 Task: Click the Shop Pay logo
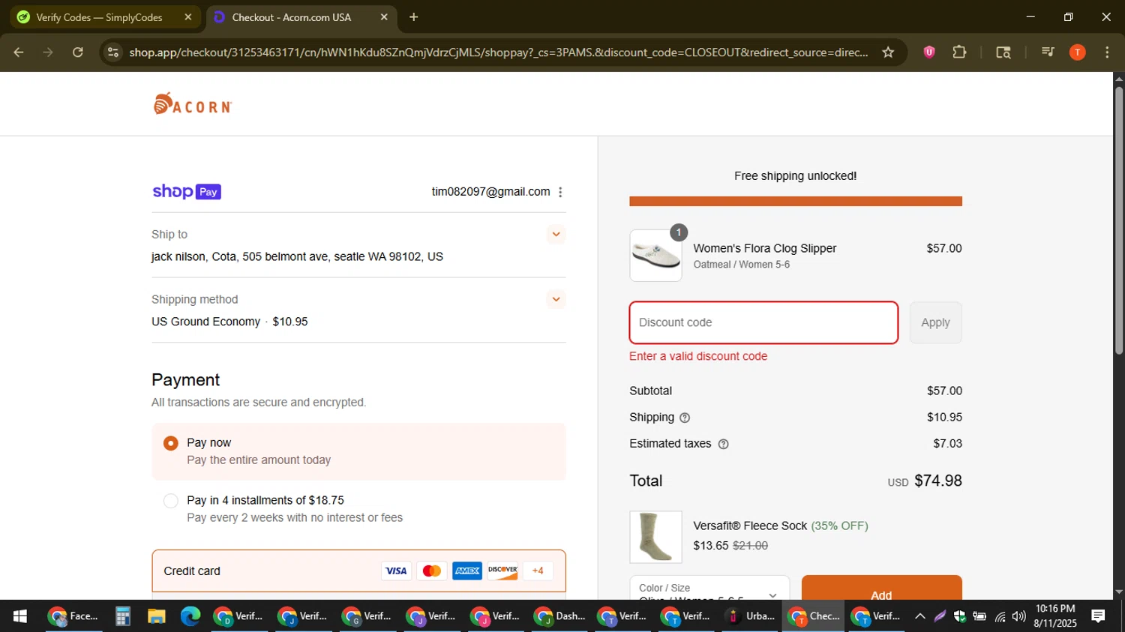coord(187,192)
